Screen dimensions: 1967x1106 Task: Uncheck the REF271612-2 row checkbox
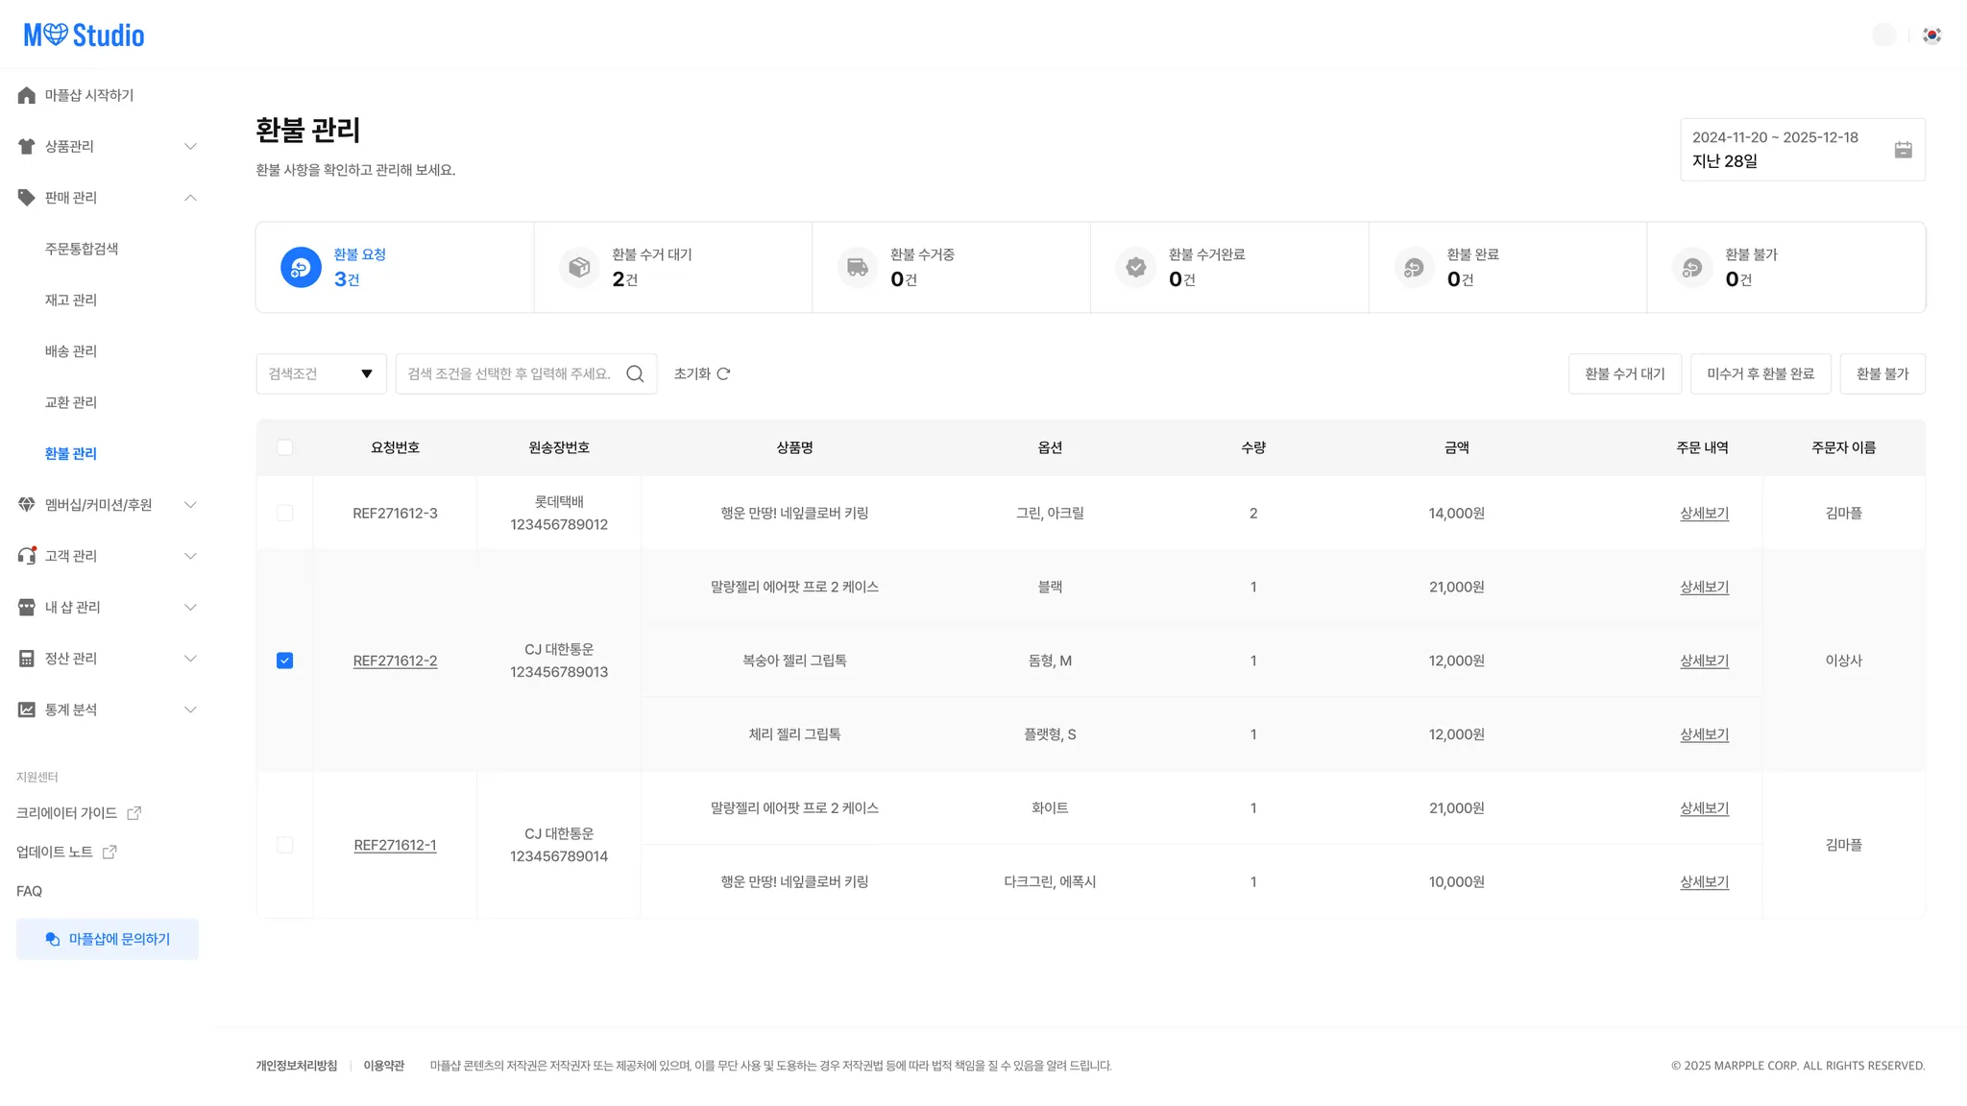point(284,661)
